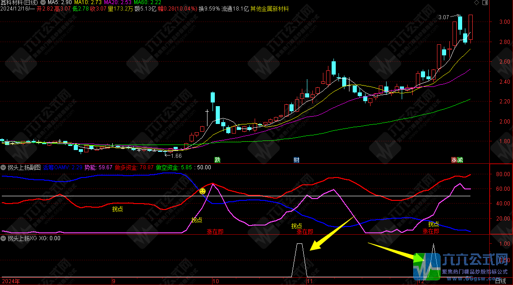This screenshot has width=513, height=285.
Task: Expand the 拐头上扬XG indicator panel menu
Action: click(x=3, y=238)
